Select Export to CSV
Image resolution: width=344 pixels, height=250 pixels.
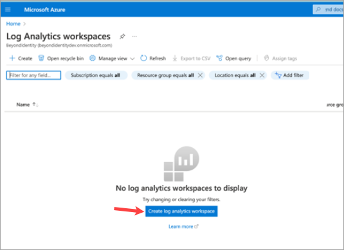pyautogui.click(x=192, y=58)
